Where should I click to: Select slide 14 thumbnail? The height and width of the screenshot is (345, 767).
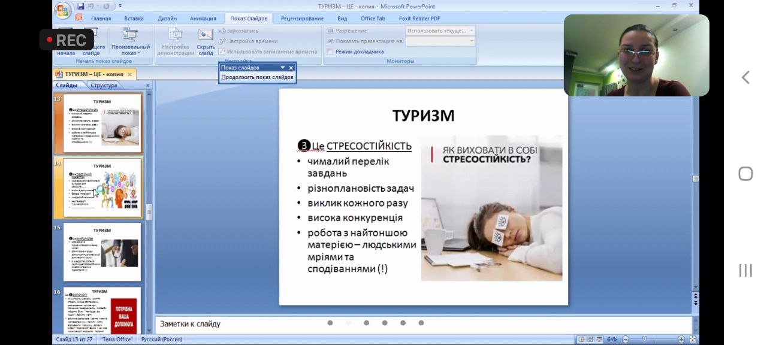tap(102, 187)
